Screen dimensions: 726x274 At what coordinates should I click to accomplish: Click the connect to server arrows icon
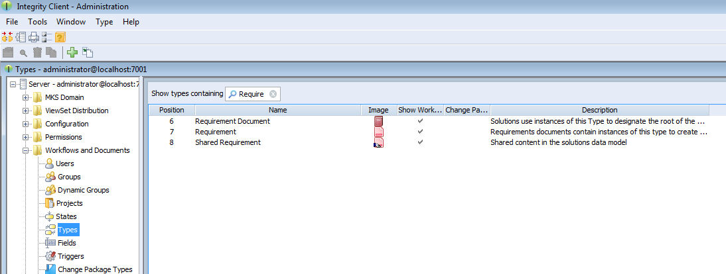7,37
